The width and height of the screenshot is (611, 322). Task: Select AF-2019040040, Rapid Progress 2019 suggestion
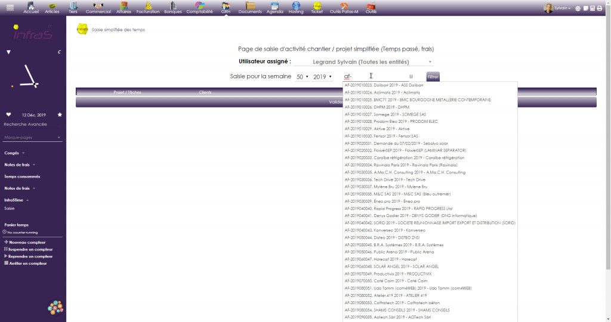click(x=430, y=208)
